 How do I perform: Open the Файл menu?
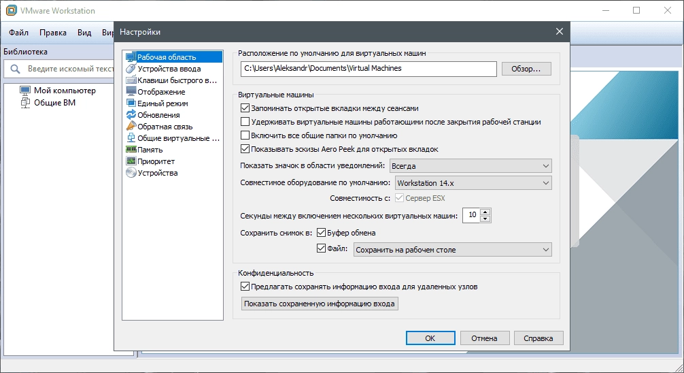(x=19, y=33)
